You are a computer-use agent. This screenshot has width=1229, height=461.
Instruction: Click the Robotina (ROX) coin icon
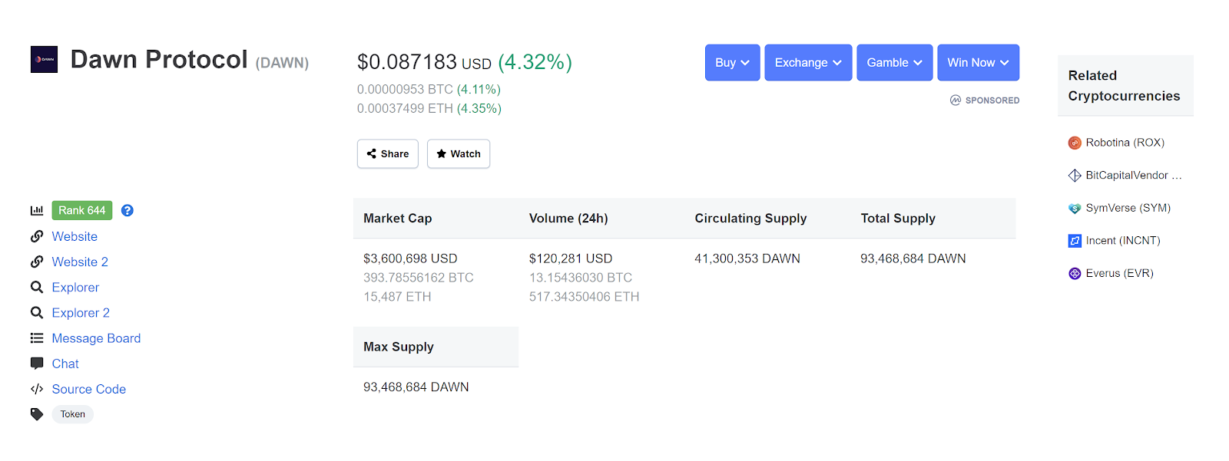point(1075,143)
